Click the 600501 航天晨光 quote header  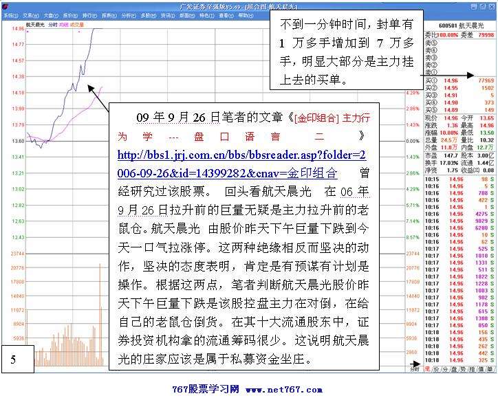461,25
